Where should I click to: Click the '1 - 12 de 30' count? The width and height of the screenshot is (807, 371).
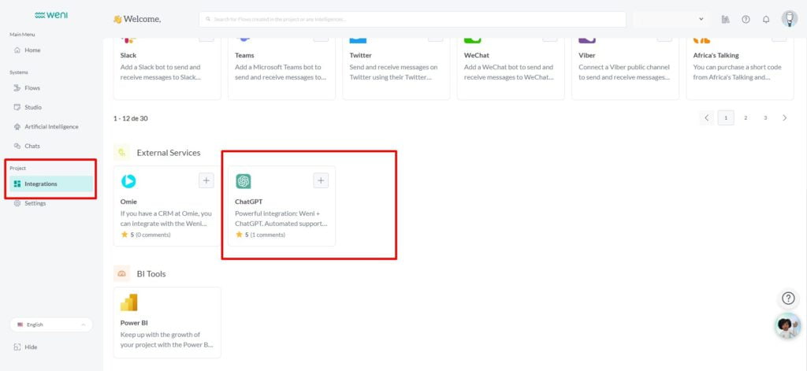click(131, 118)
